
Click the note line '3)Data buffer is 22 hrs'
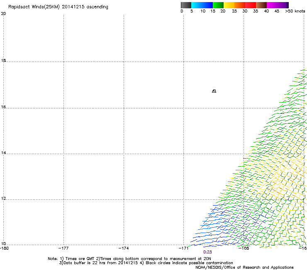pos(146,263)
